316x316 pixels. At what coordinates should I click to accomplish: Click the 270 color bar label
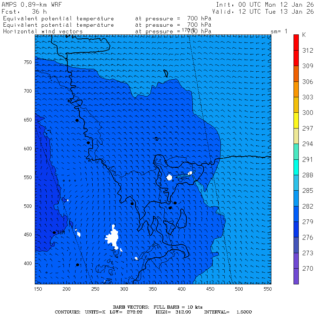[308, 269]
